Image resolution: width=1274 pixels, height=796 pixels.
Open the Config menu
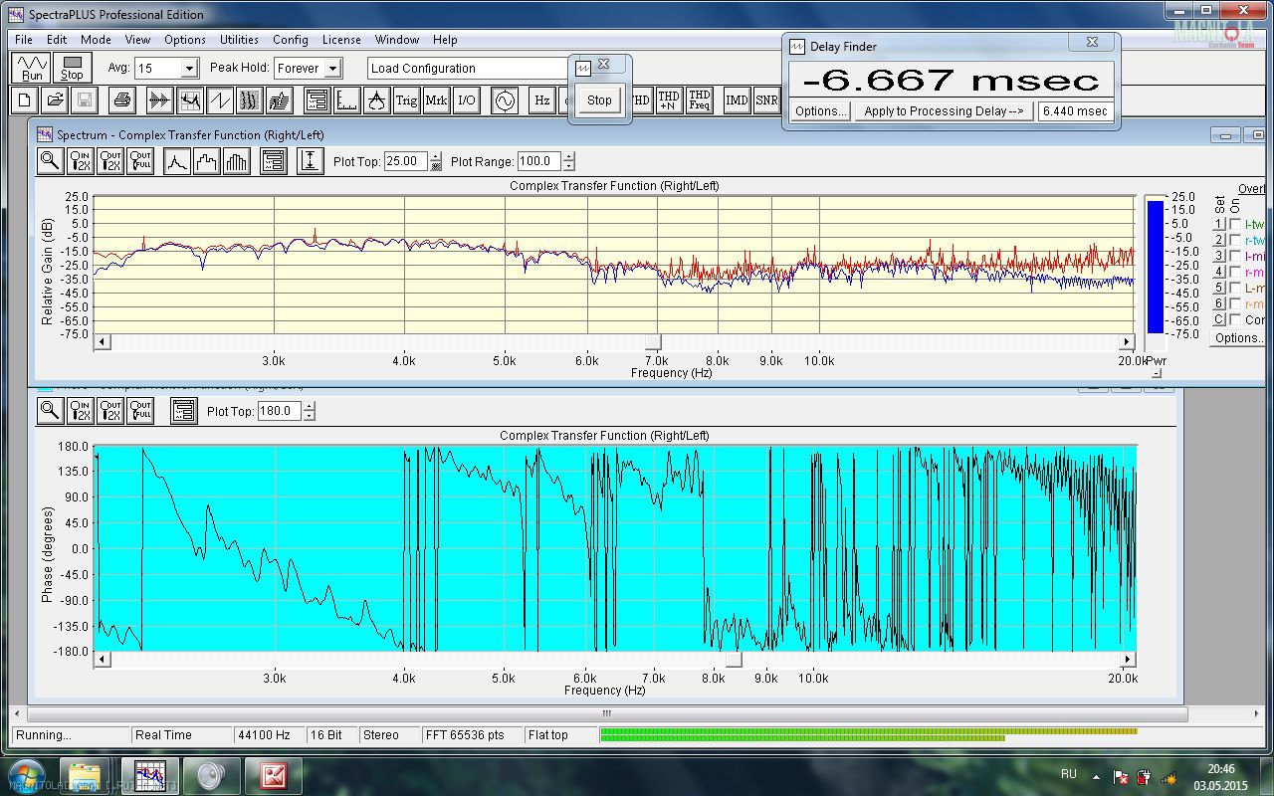point(290,40)
